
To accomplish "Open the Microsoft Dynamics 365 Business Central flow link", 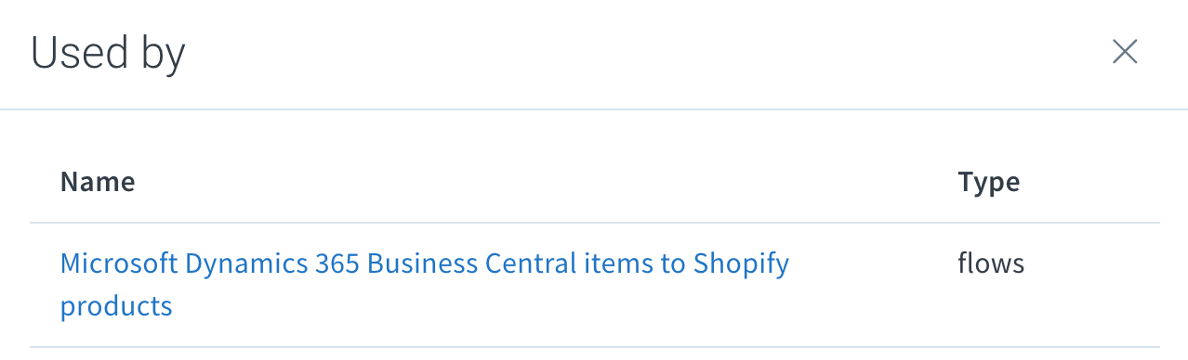I will click(425, 284).
